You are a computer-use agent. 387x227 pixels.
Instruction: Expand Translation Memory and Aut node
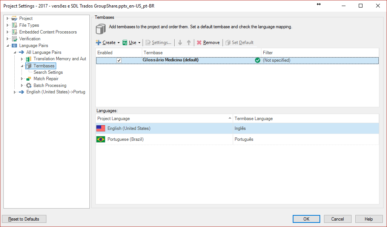tap(22, 59)
